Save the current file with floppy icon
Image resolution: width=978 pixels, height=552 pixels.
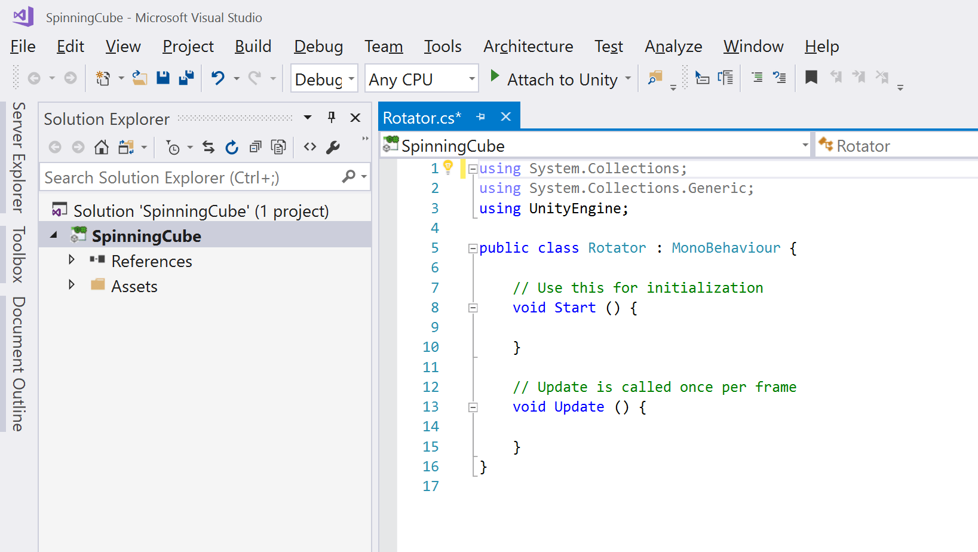[x=163, y=78]
